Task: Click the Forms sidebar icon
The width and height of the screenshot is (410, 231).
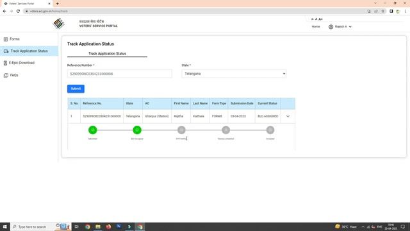Action: click(6, 39)
